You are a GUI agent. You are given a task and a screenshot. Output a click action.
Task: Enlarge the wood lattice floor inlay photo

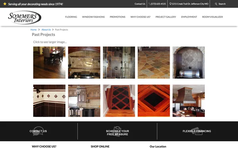[x=119, y=101]
